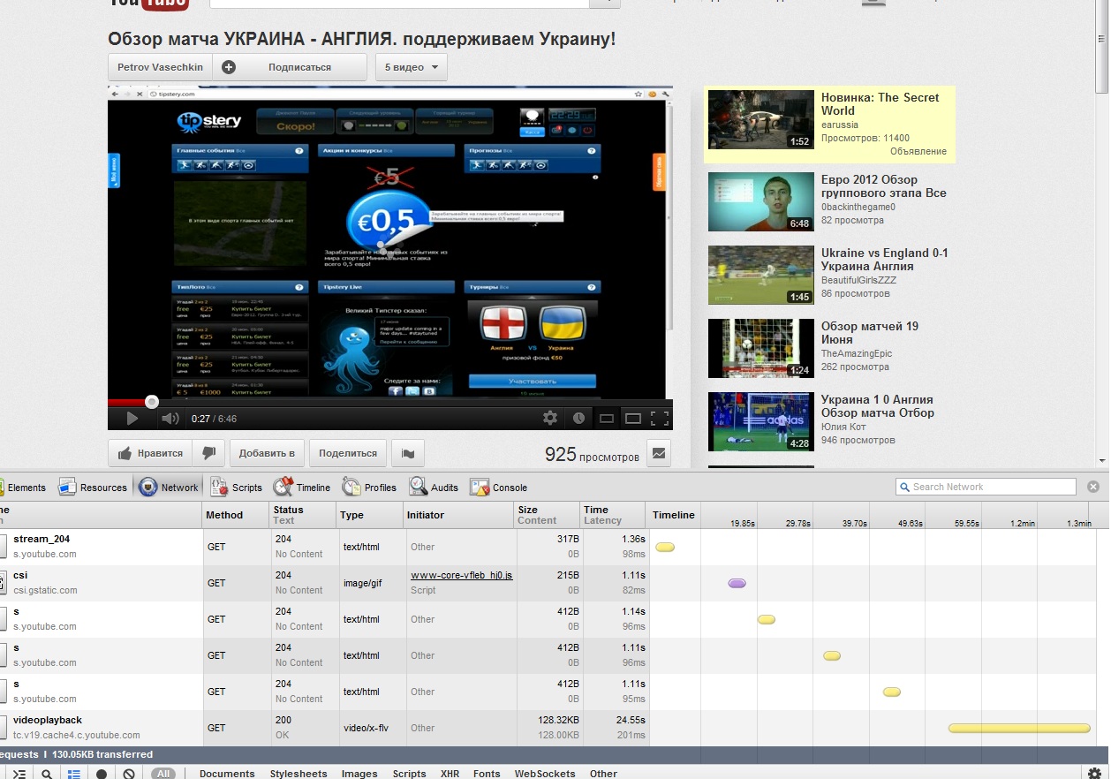Open Timeline column sort options
The height and width of the screenshot is (779, 1111).
pyautogui.click(x=674, y=515)
